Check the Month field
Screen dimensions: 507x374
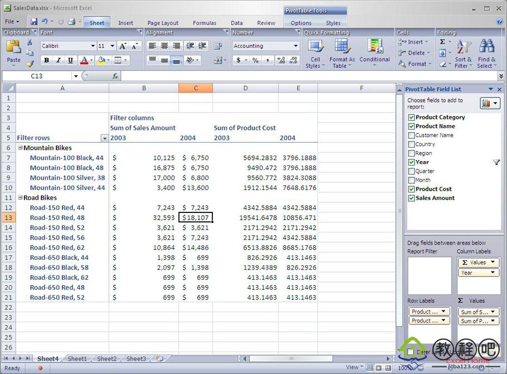[x=411, y=180]
